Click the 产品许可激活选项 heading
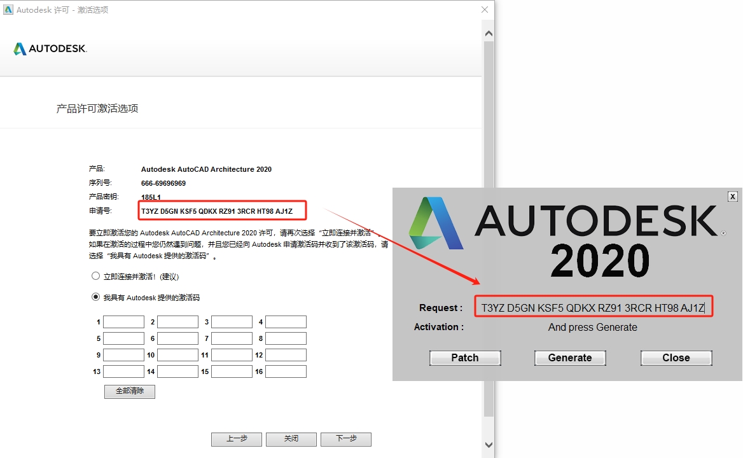This screenshot has height=458, width=743. coord(97,109)
